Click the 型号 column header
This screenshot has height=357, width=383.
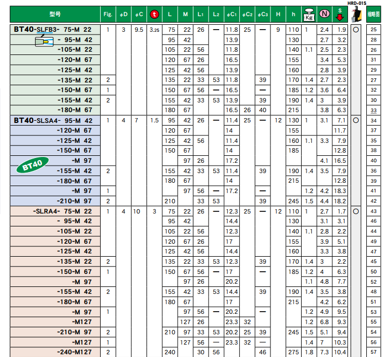55,15
